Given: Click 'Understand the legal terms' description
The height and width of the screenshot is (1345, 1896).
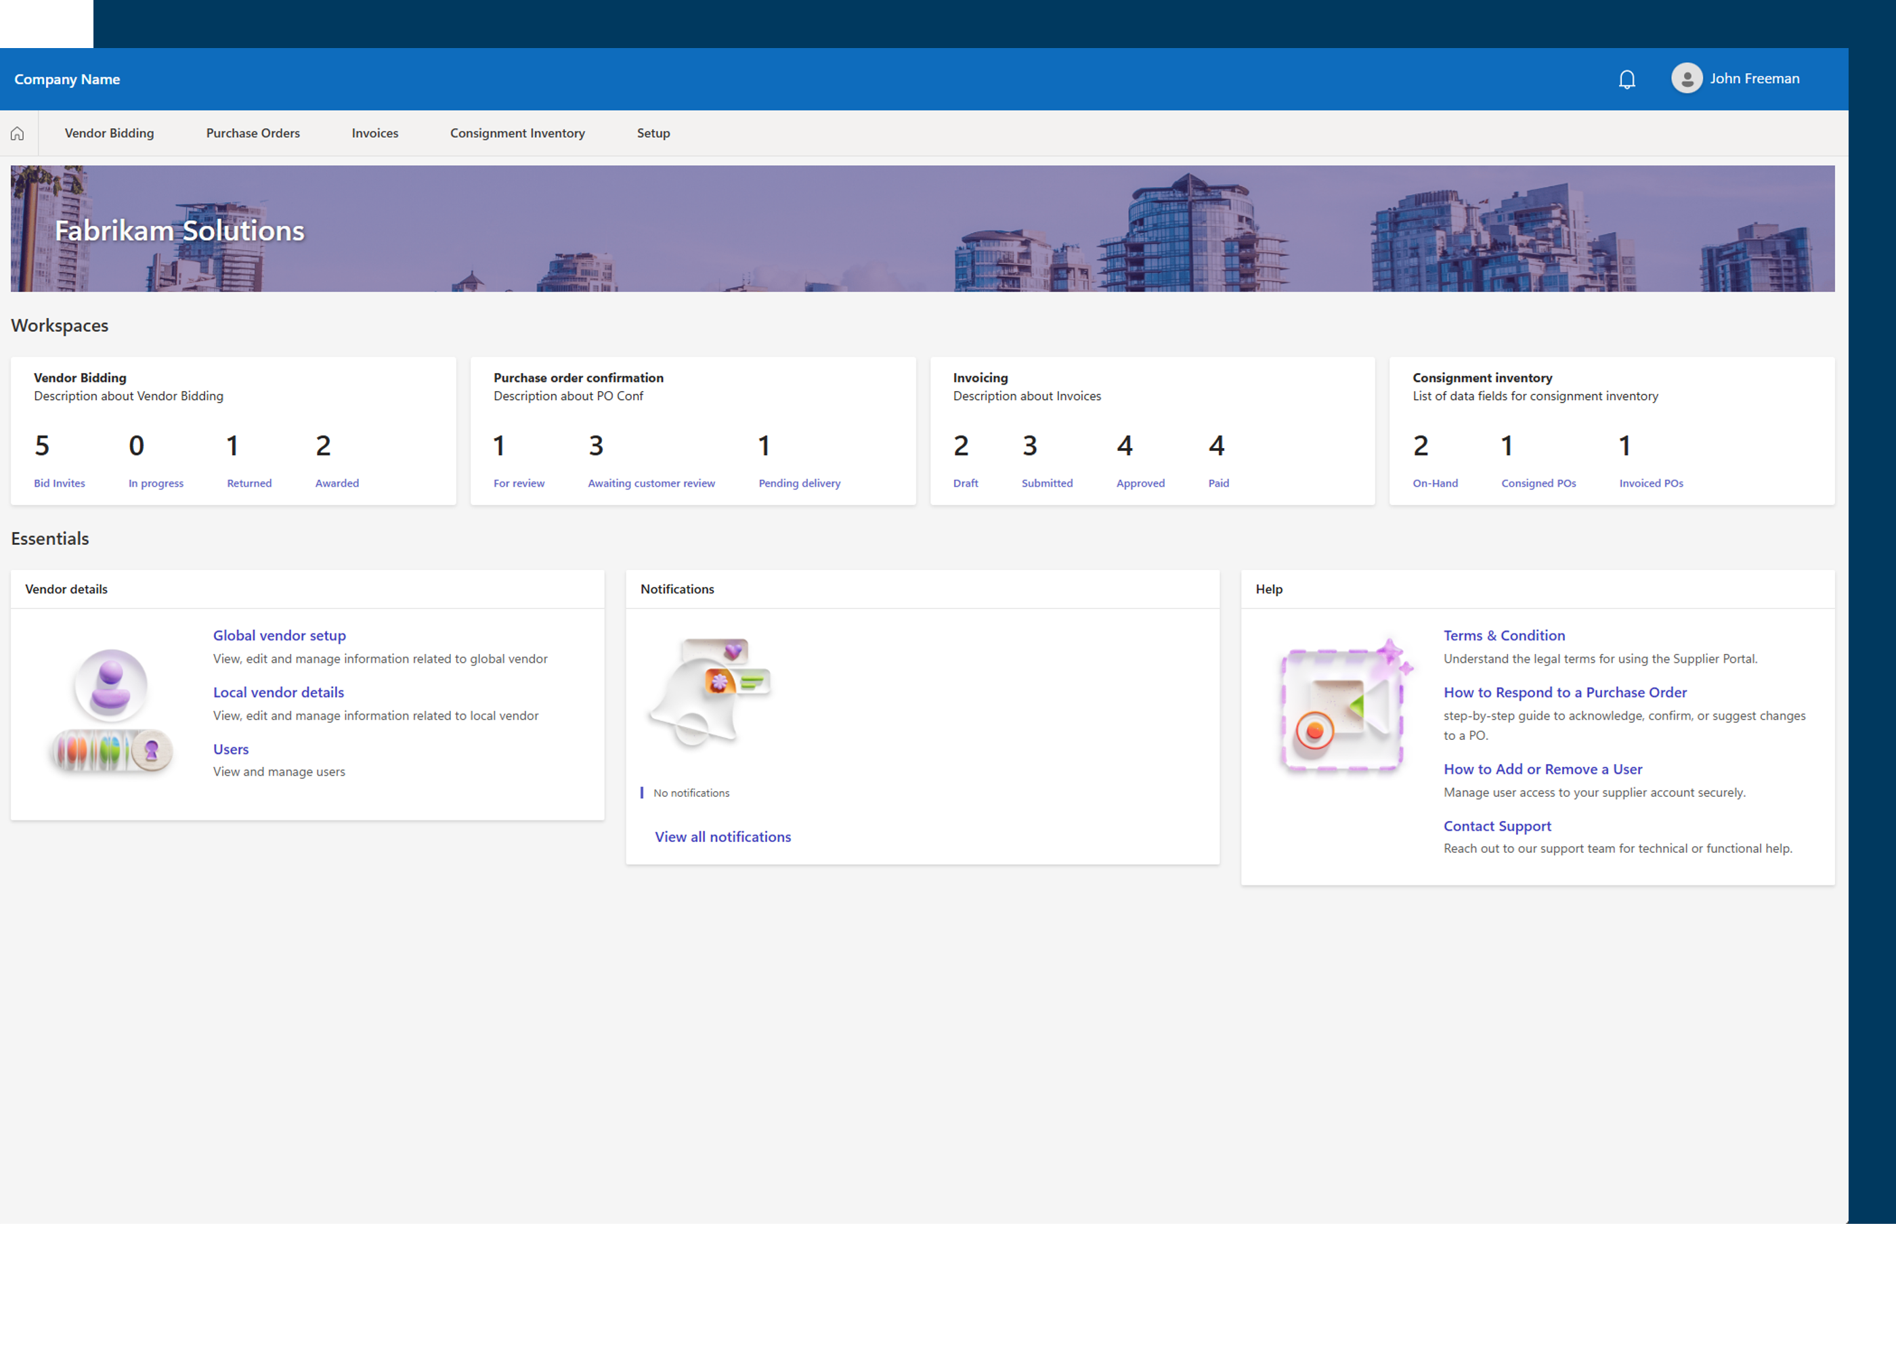Looking at the screenshot, I should tap(1600, 659).
